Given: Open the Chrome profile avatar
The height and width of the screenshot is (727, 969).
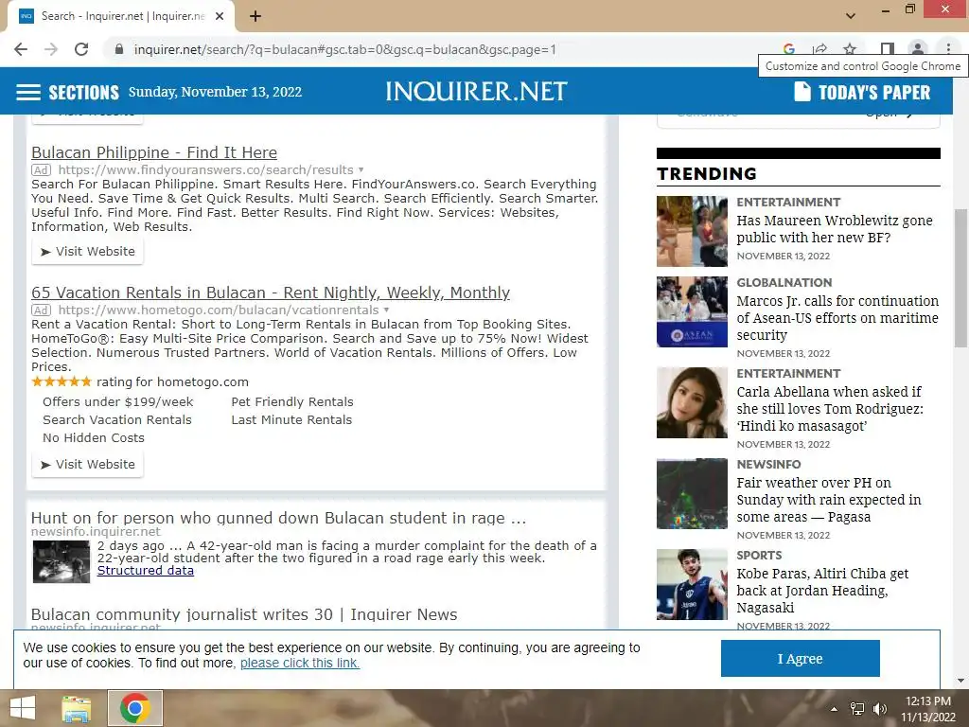Looking at the screenshot, I should pyautogui.click(x=918, y=49).
